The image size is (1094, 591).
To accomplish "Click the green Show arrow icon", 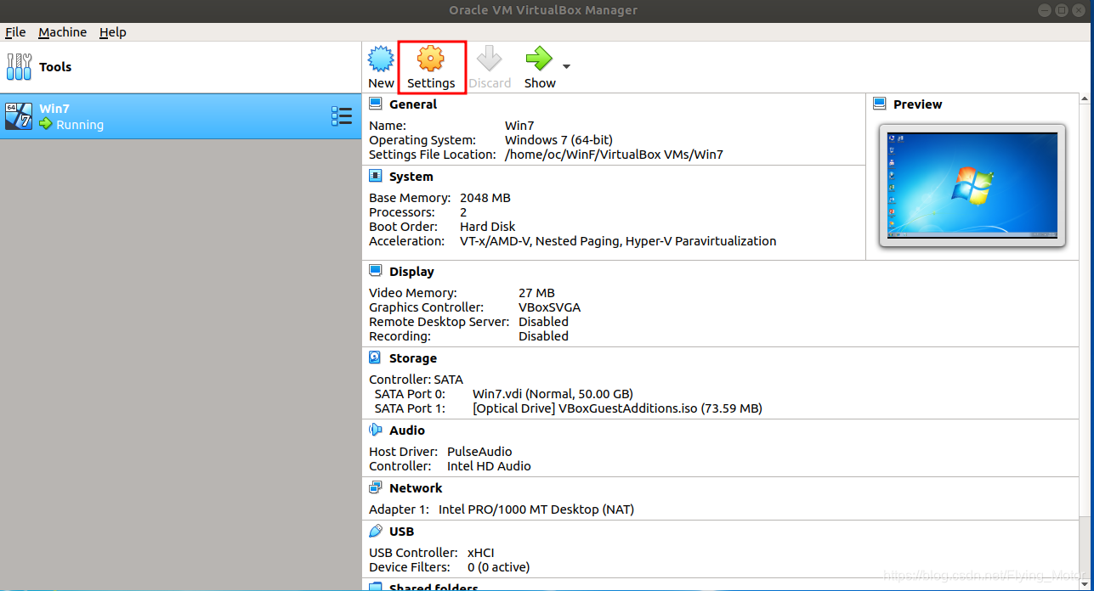I will click(539, 59).
